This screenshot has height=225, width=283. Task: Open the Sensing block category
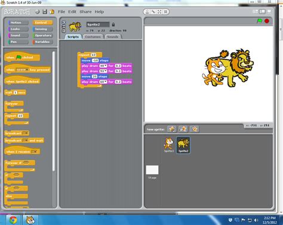click(43, 29)
